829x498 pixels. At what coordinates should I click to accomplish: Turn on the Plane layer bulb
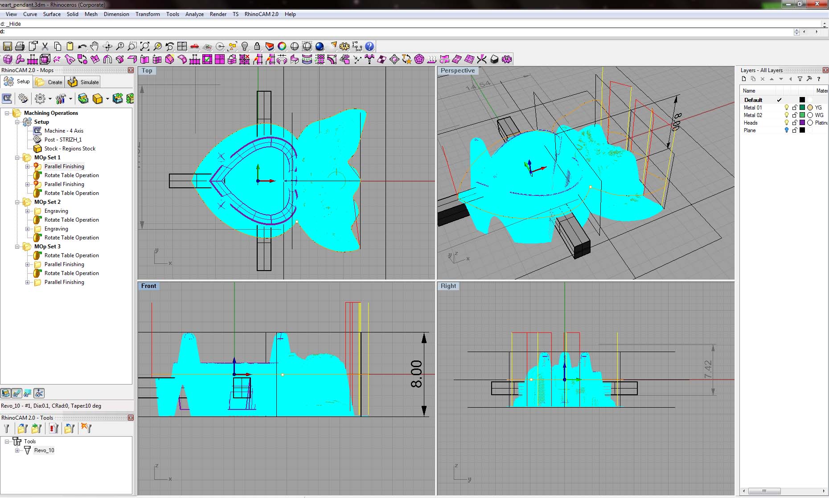point(787,130)
